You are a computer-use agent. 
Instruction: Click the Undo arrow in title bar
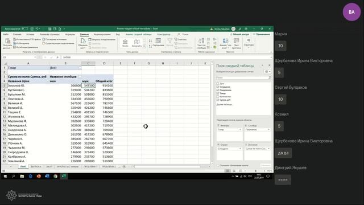pos(36,29)
